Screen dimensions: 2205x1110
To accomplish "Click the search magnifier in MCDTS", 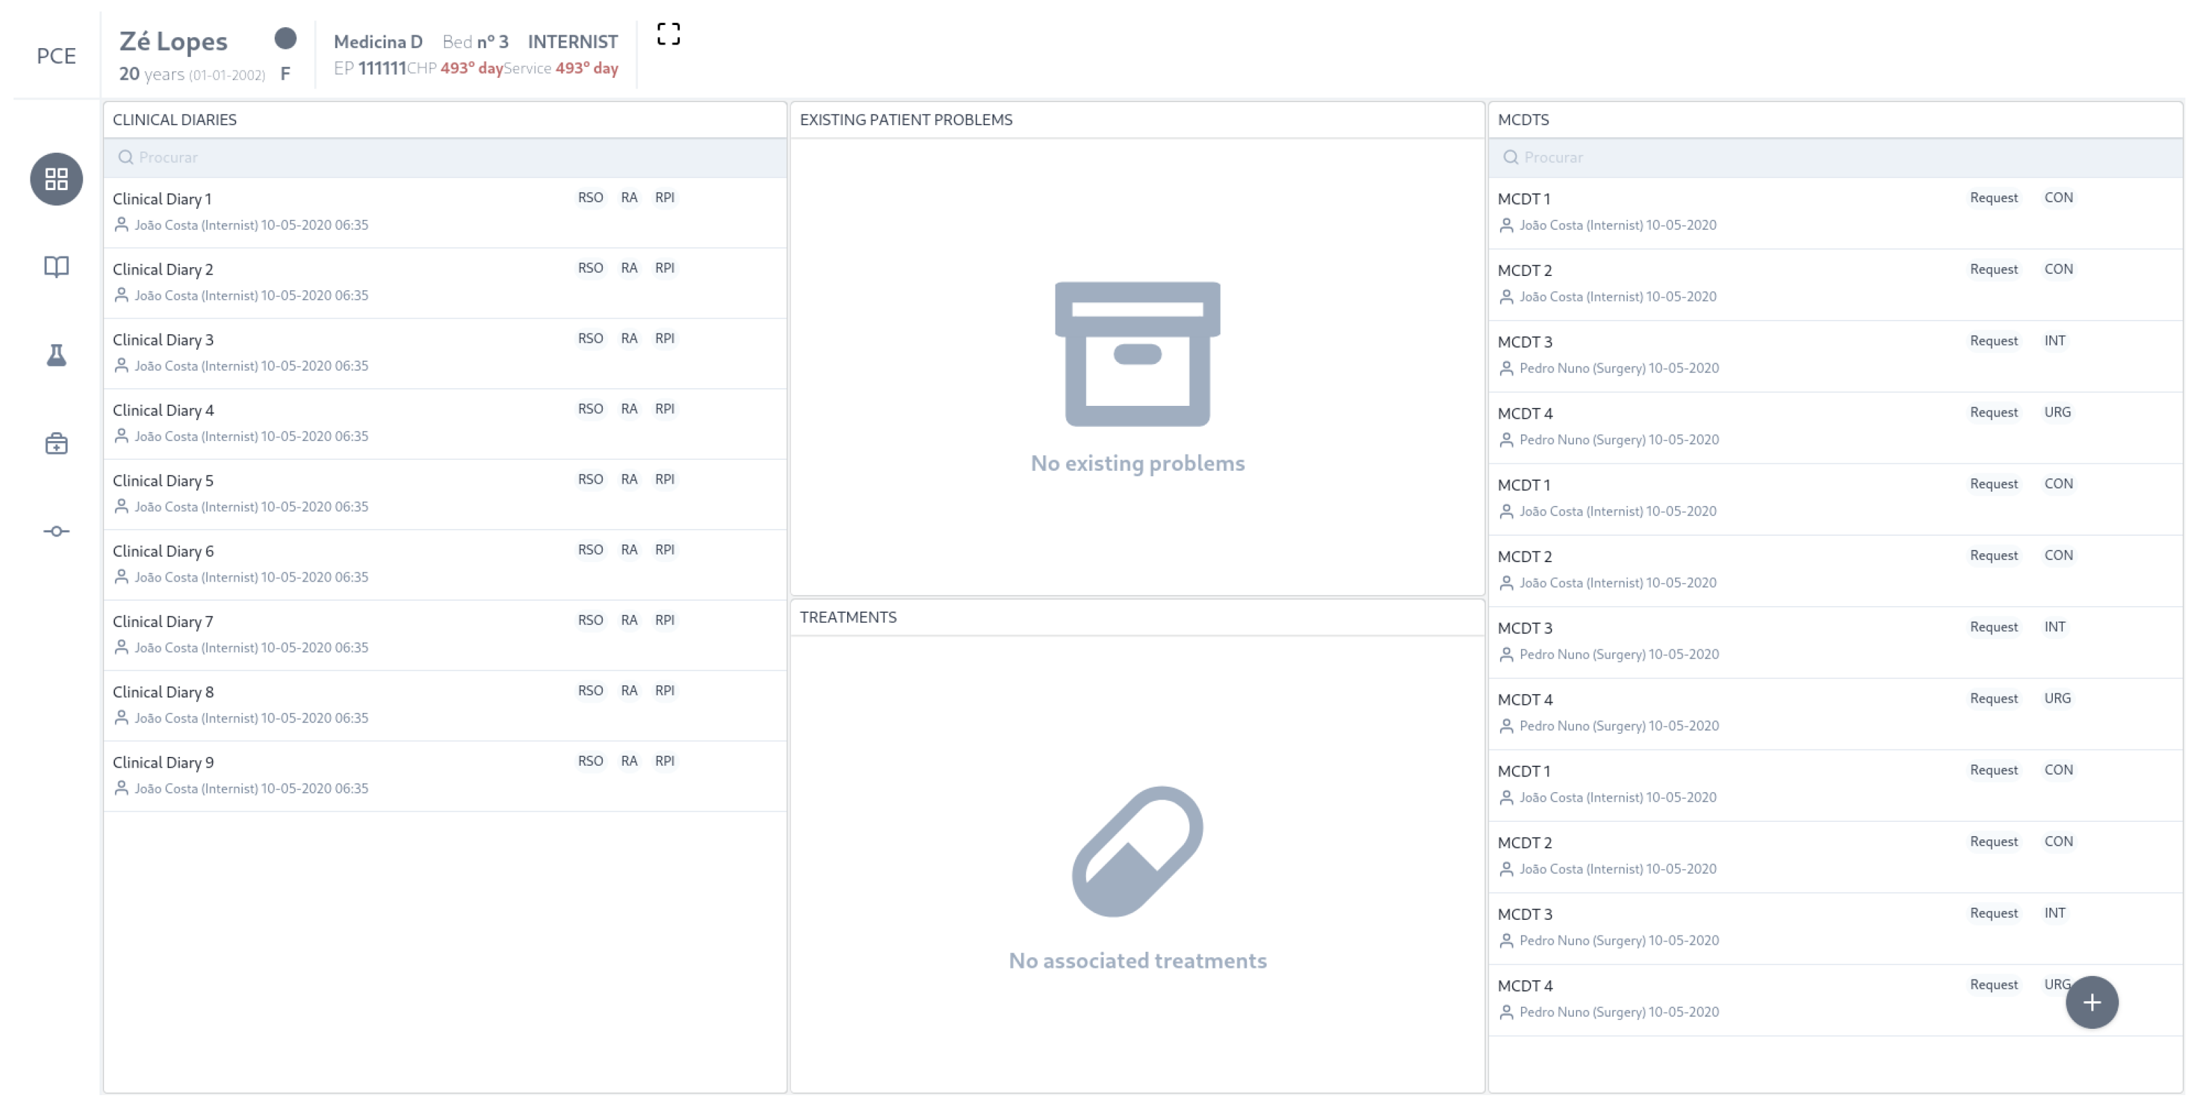I will click(1511, 158).
